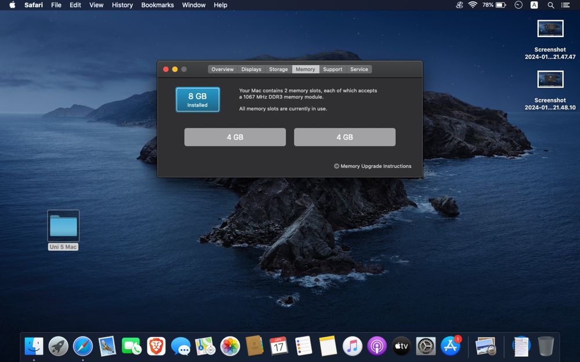Open Spotlight search magnifier icon
Image resolution: width=580 pixels, height=362 pixels.
point(551,5)
